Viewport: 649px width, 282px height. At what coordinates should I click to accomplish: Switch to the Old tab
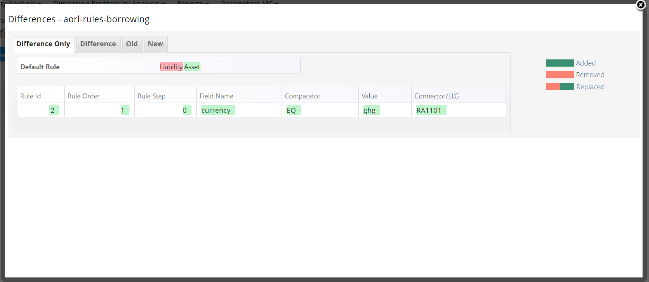pyautogui.click(x=132, y=44)
